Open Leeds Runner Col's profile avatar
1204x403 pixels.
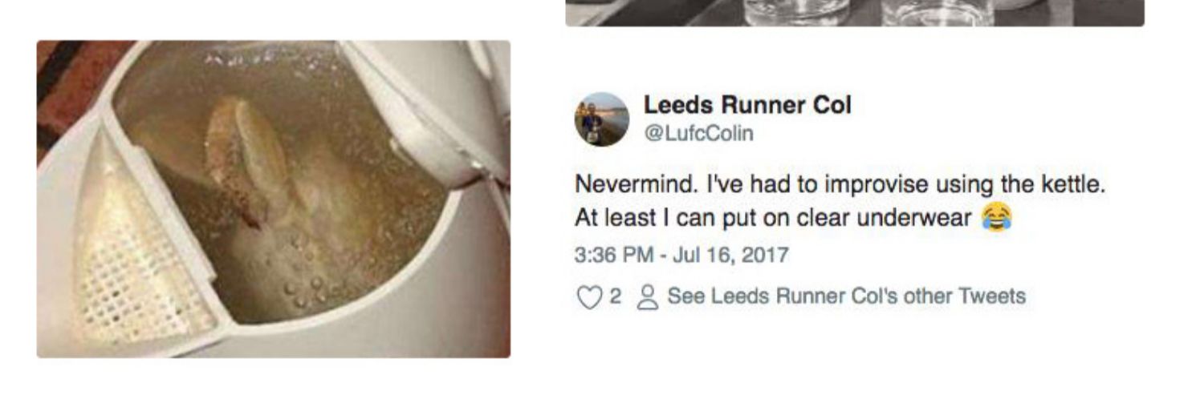[601, 119]
